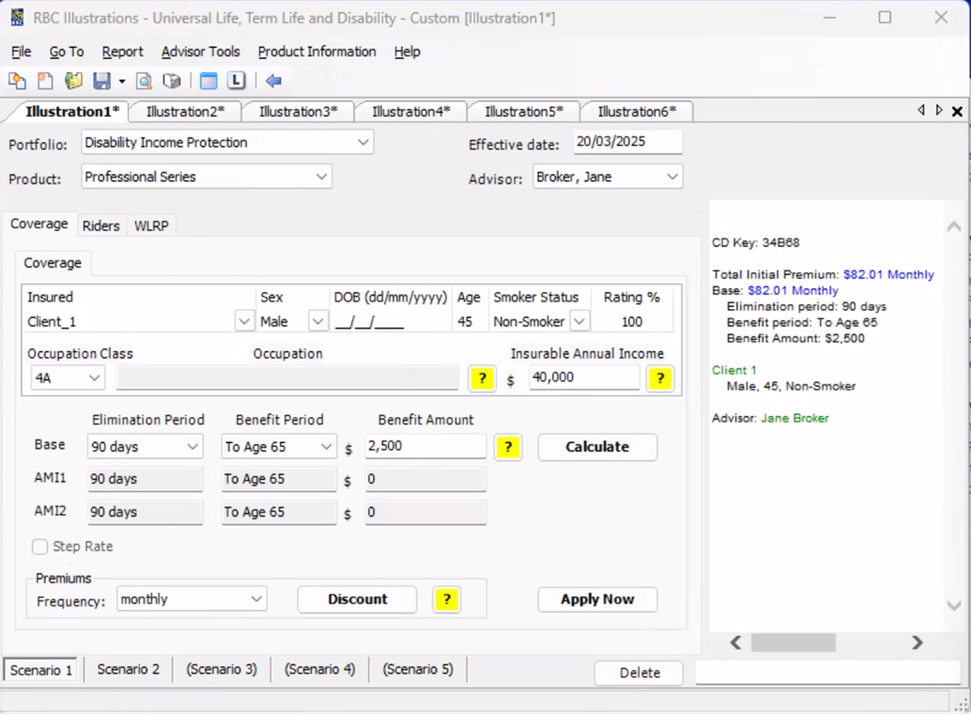Save the illustration with the floppy disk icon

coord(102,81)
